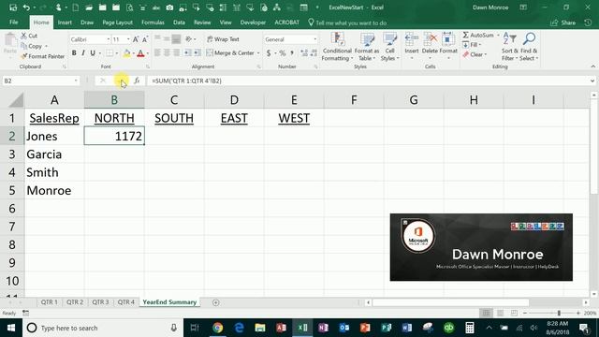599x337 pixels.
Task: Click the Accounting Number Format dollar icon
Action: (x=269, y=53)
